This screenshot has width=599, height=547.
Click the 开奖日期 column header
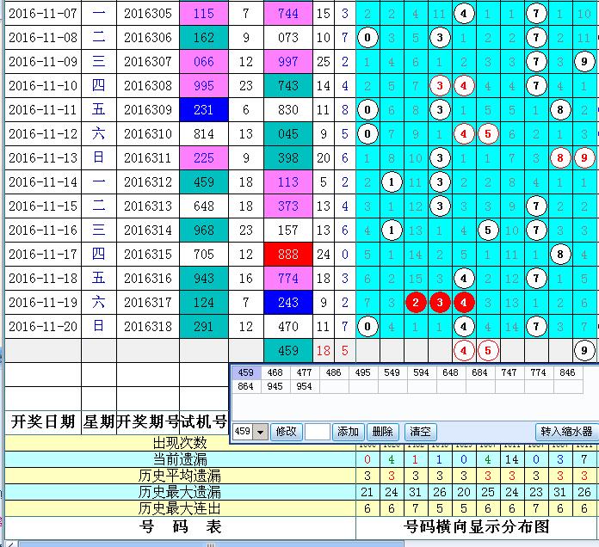(x=43, y=421)
